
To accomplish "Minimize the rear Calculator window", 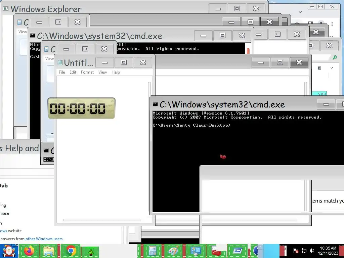I will click(39, 22).
